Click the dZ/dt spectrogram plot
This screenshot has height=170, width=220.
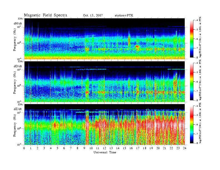tap(105, 124)
